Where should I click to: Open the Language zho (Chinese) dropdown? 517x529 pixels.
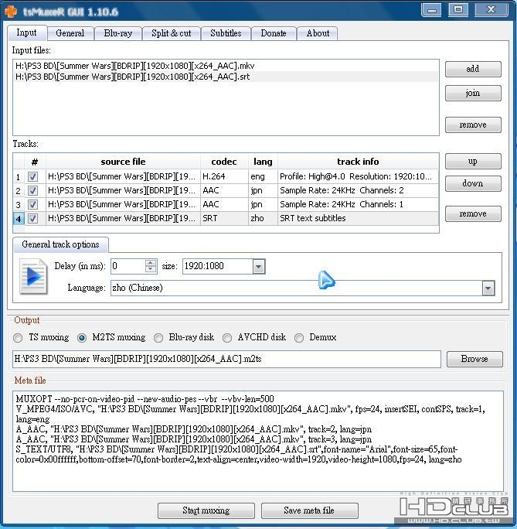[x=488, y=288]
